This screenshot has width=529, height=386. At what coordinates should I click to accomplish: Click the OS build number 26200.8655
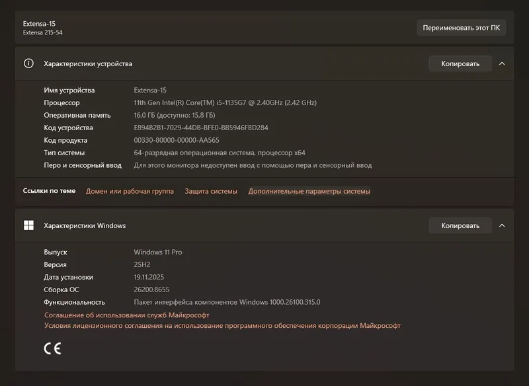click(x=151, y=289)
